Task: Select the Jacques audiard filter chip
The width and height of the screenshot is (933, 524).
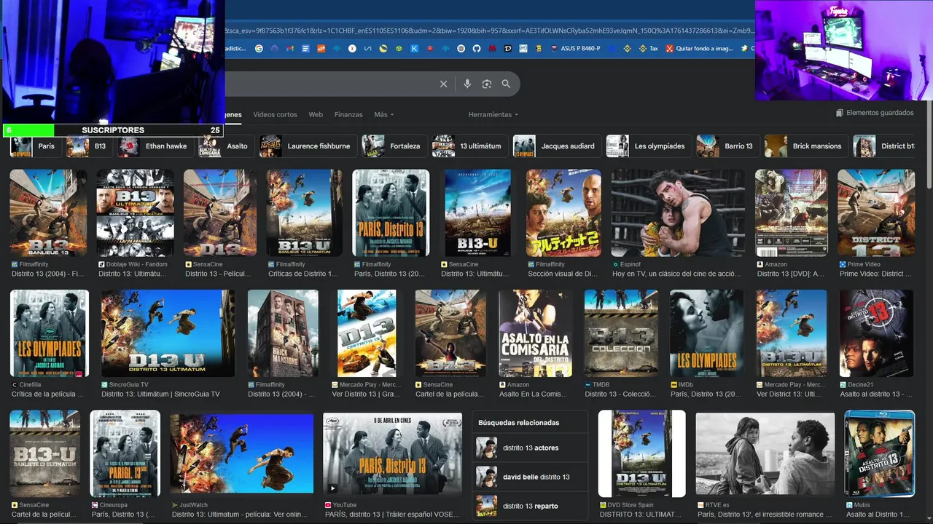Action: pos(557,146)
